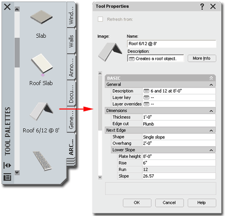Collapse the BASIC section double chevron
Screen dimensions: 227x216
click(211, 78)
